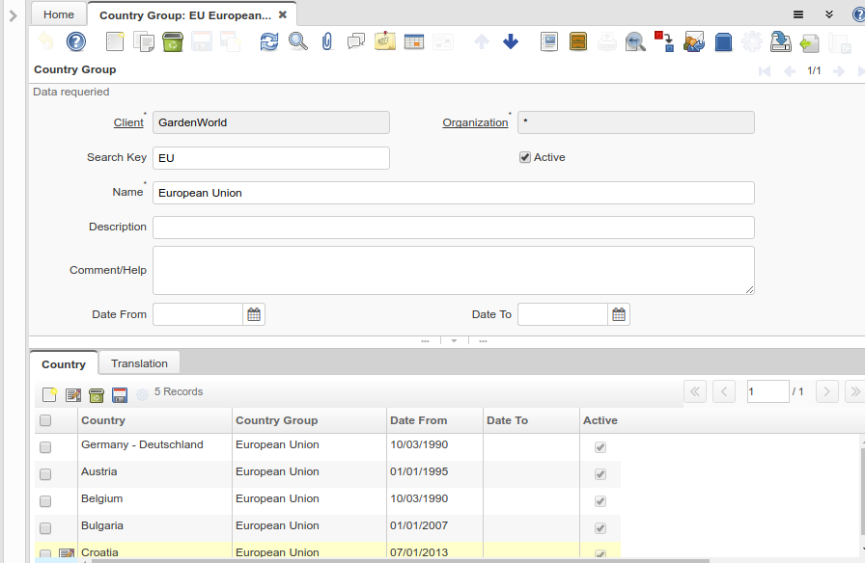Select the Belgium row checkbox
The height and width of the screenshot is (563, 865).
[x=45, y=501]
